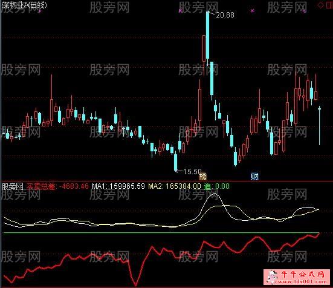Click the purple marker left of 20.88 peak
The width and height of the screenshot is (333, 288).
tap(181, 11)
